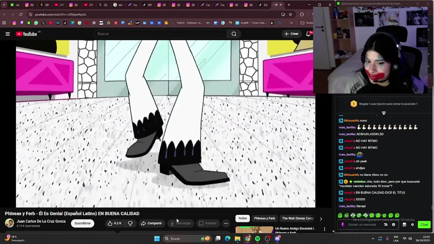Open the Kick chat emoji picker
Image resolution: width=434 pixels, height=244 pixels.
(x=393, y=225)
